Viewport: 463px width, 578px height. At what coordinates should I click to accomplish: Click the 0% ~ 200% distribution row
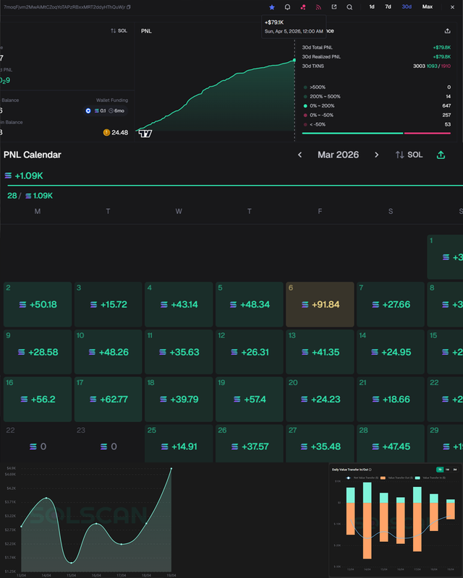tap(377, 105)
